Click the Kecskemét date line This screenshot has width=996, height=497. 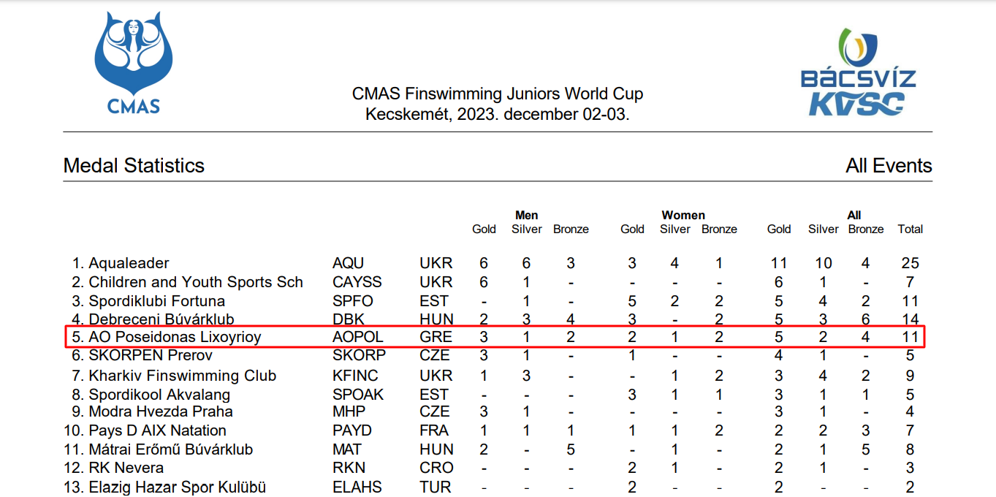498,115
